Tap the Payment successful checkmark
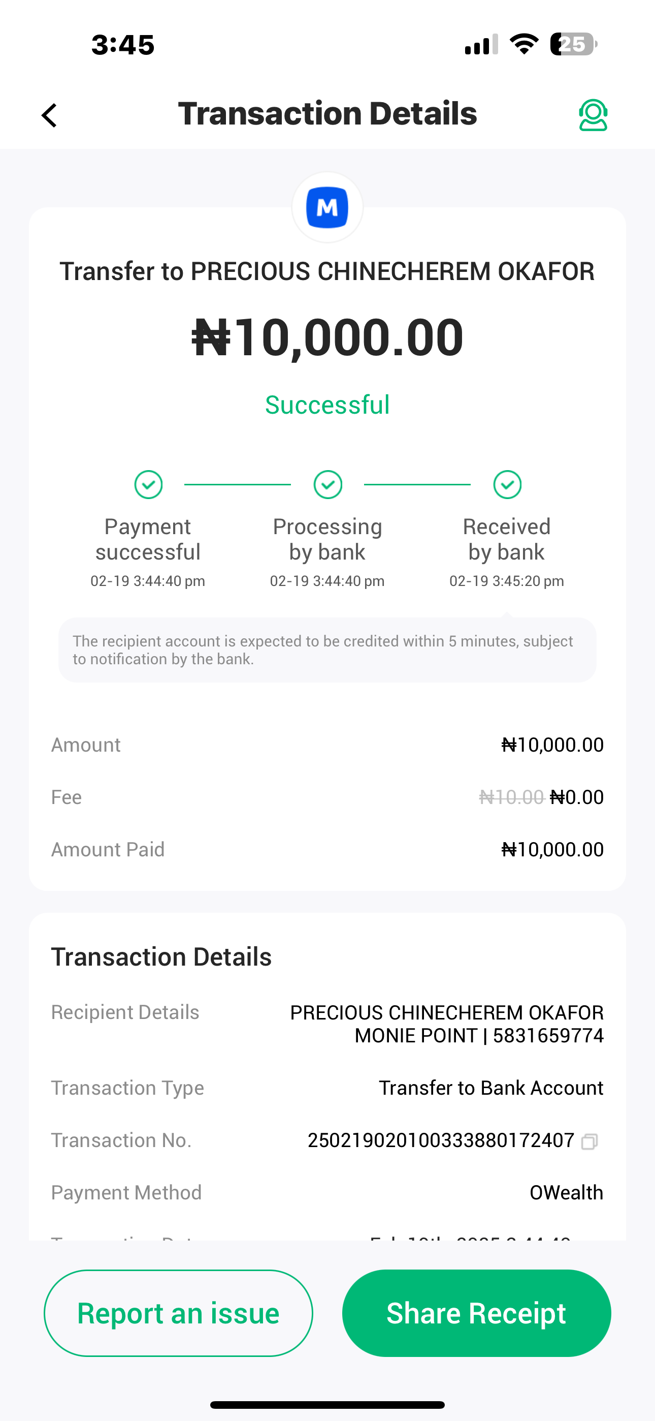The image size is (655, 1421). click(x=148, y=484)
